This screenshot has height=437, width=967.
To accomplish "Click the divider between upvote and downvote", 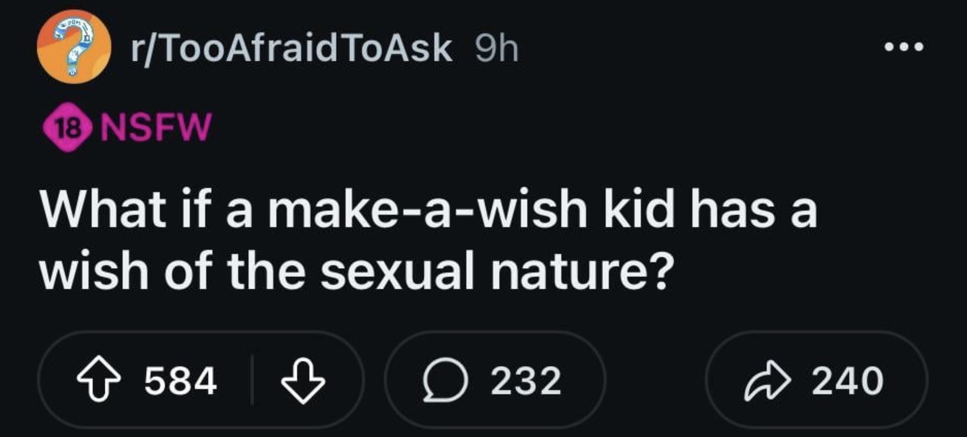I will pos(251,380).
